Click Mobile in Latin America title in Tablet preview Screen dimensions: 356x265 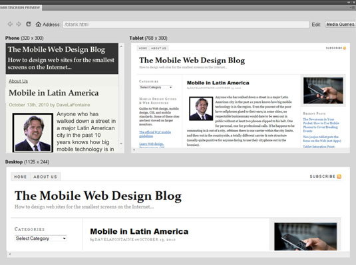(218, 83)
